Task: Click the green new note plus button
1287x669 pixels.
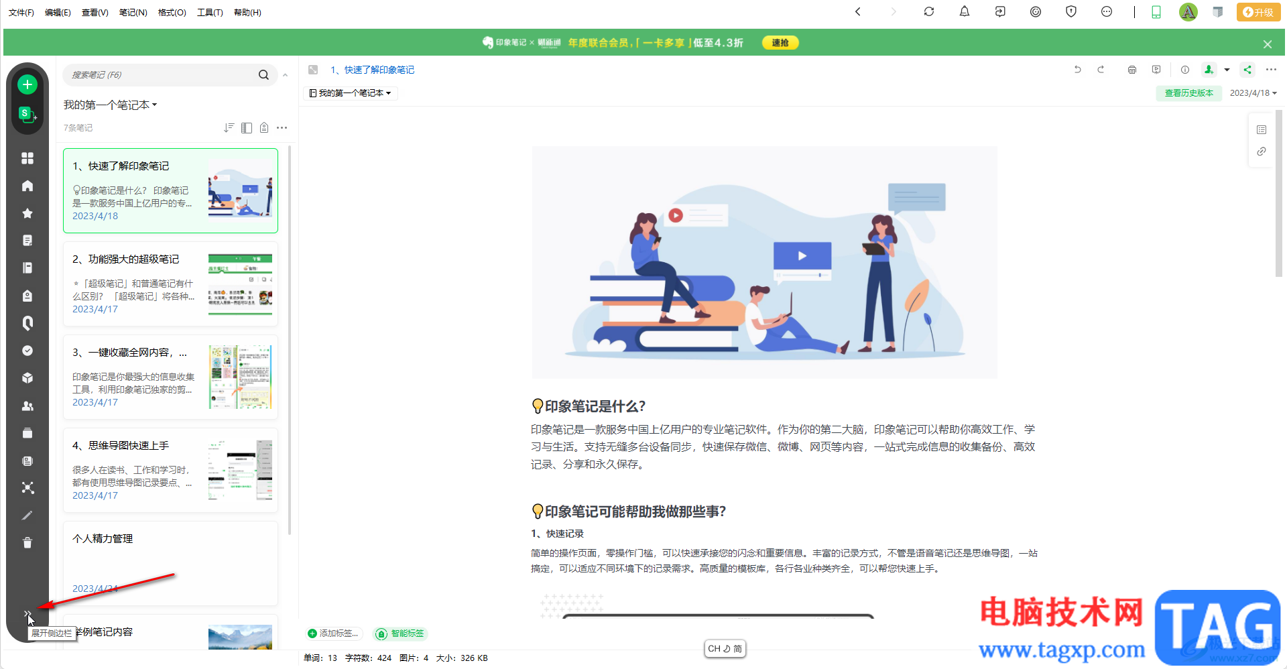Action: click(x=27, y=84)
